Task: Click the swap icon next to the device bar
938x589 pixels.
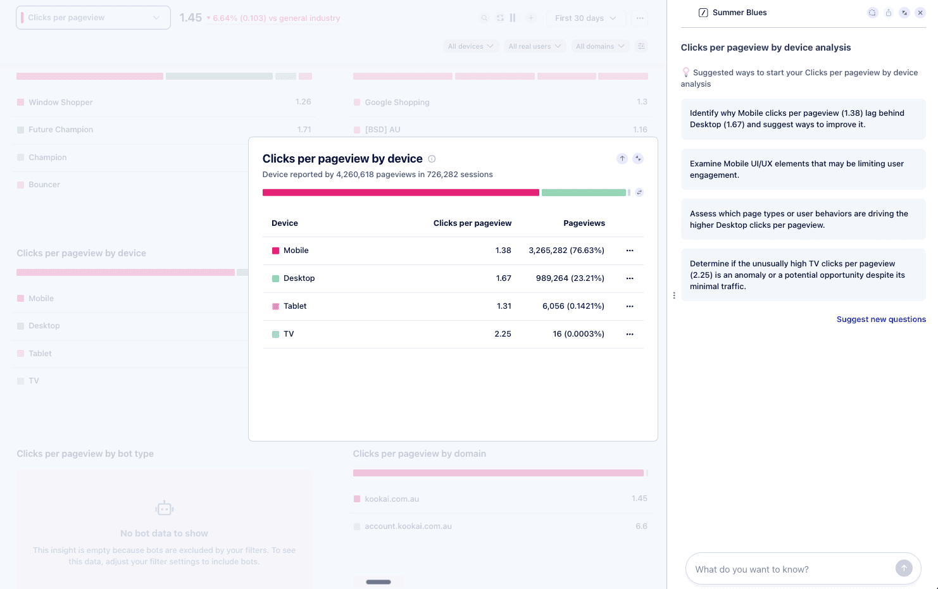Action: (x=639, y=192)
